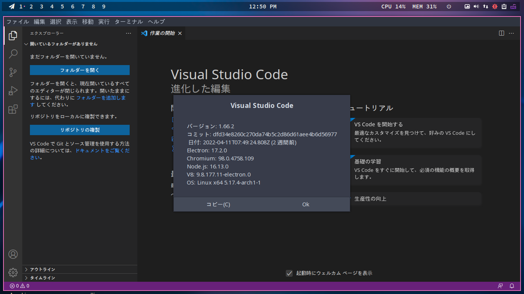Viewport: 524px width, 294px height.
Task: Toggle 起動時にウェルカム ページを表示 checkbox
Action: point(289,273)
